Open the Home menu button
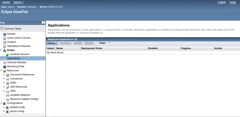The width and height of the screenshot is (240, 117). point(6,3)
